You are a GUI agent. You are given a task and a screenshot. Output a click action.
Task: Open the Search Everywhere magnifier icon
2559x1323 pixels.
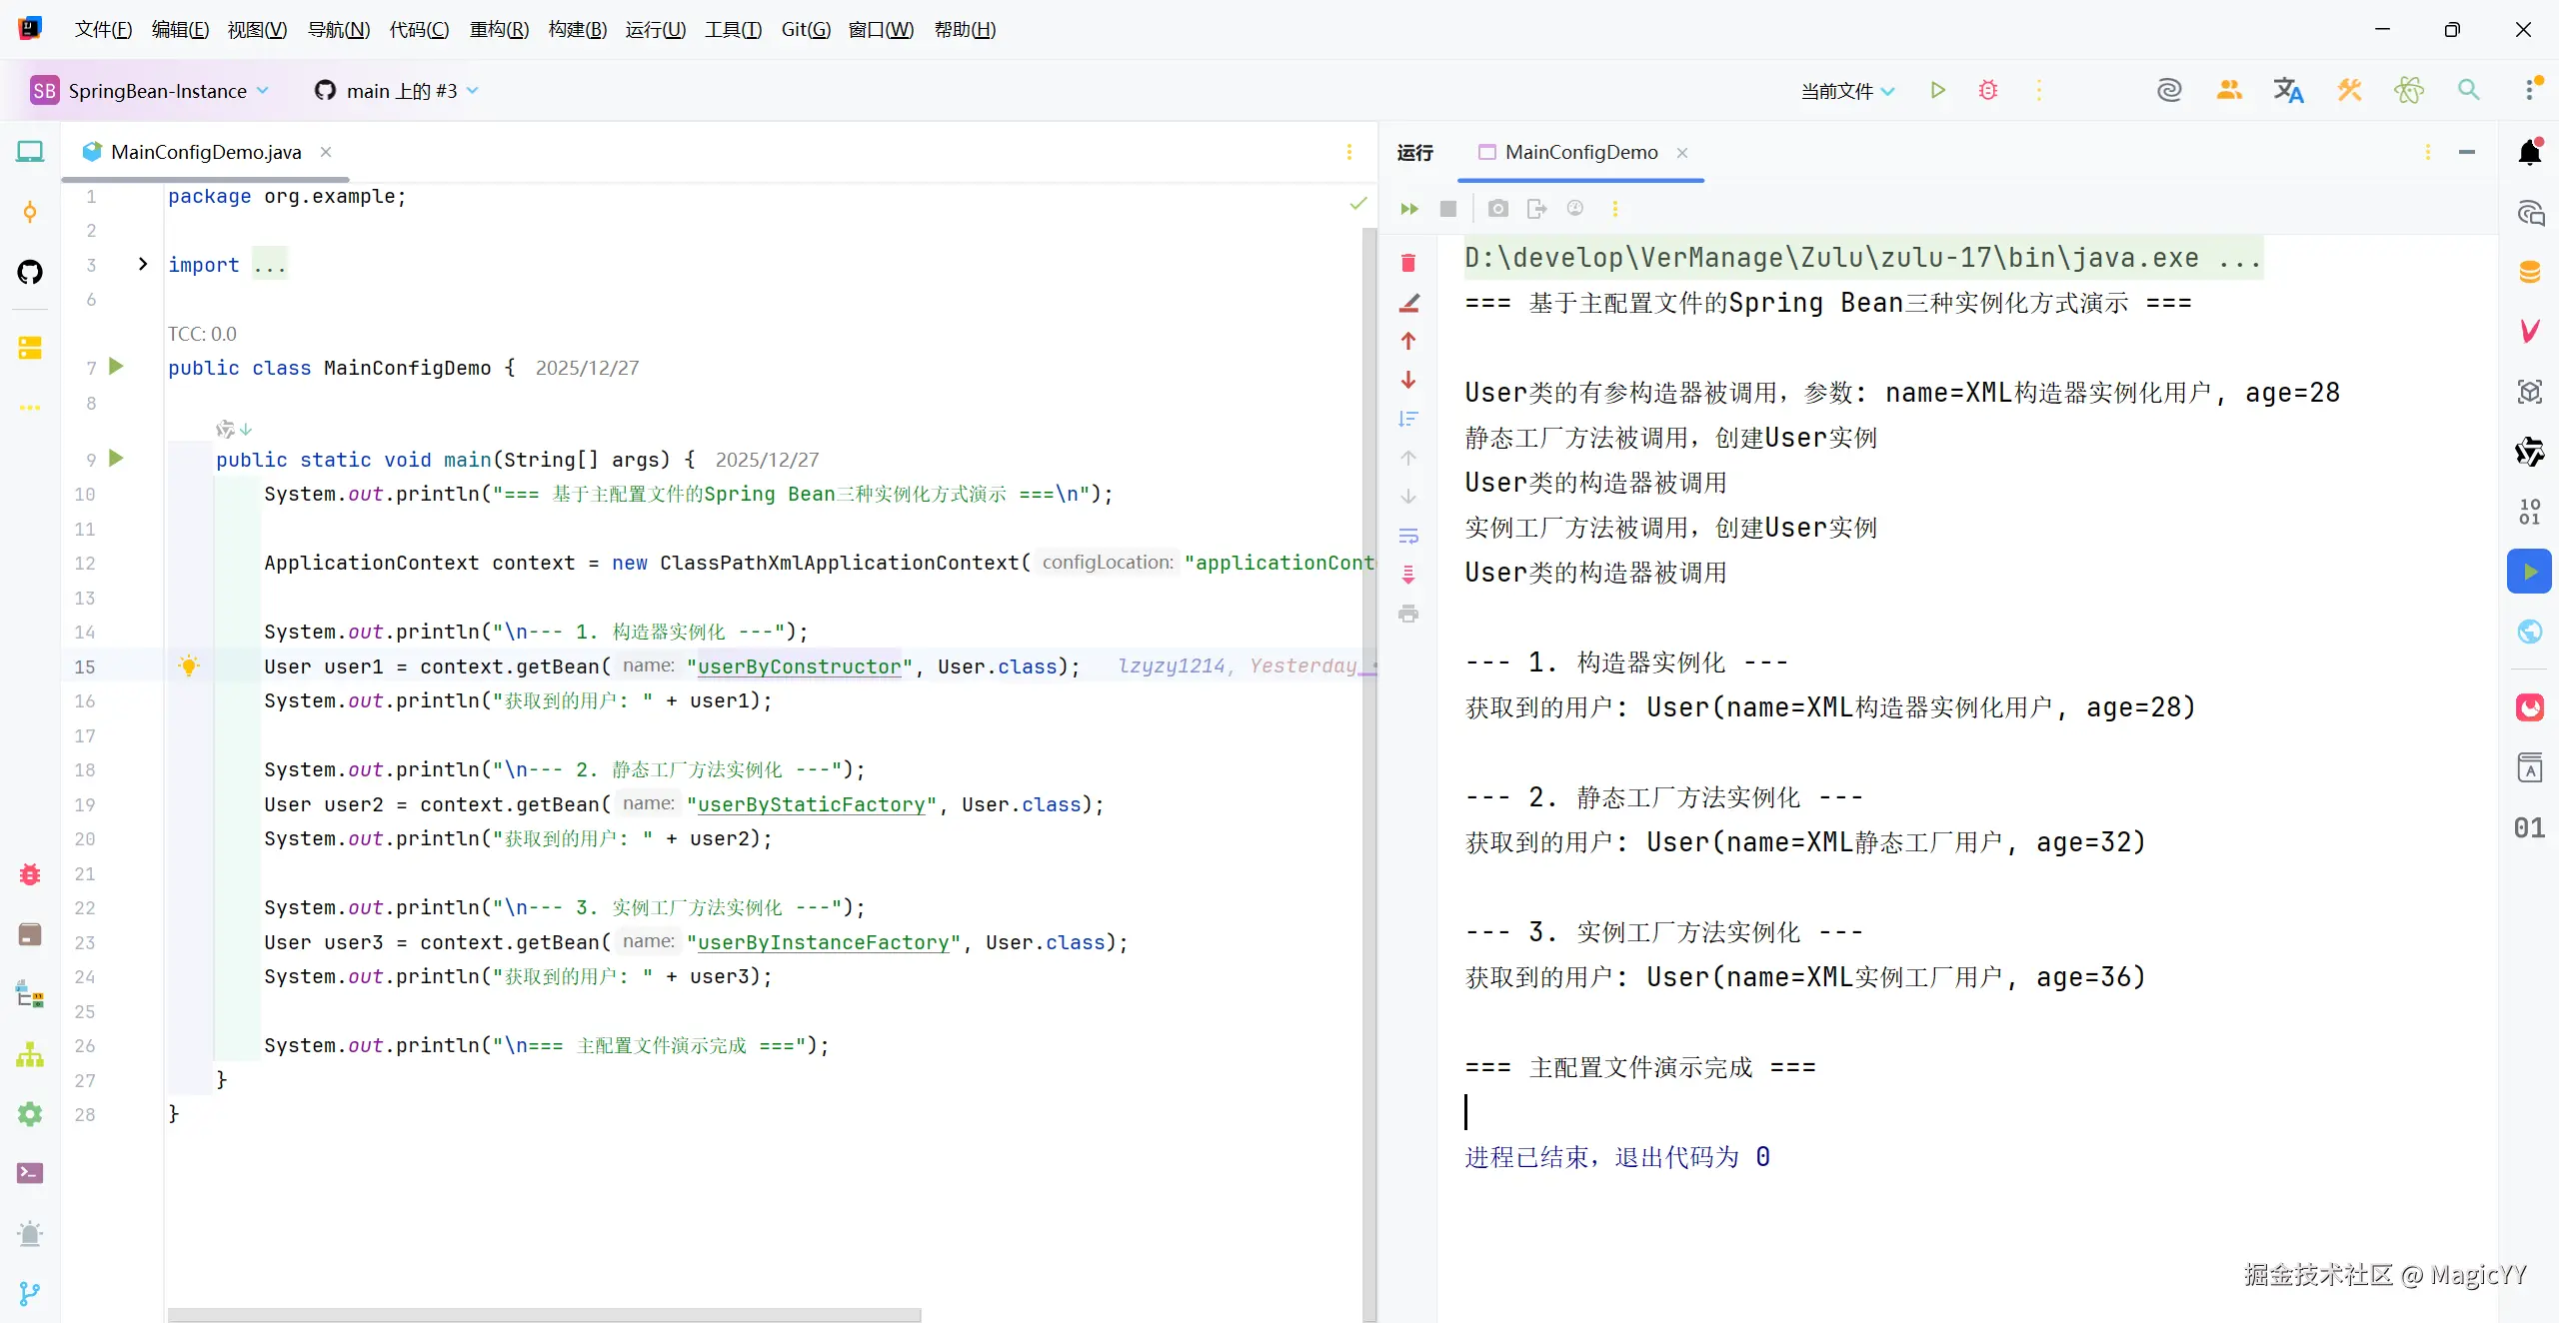(x=2468, y=91)
